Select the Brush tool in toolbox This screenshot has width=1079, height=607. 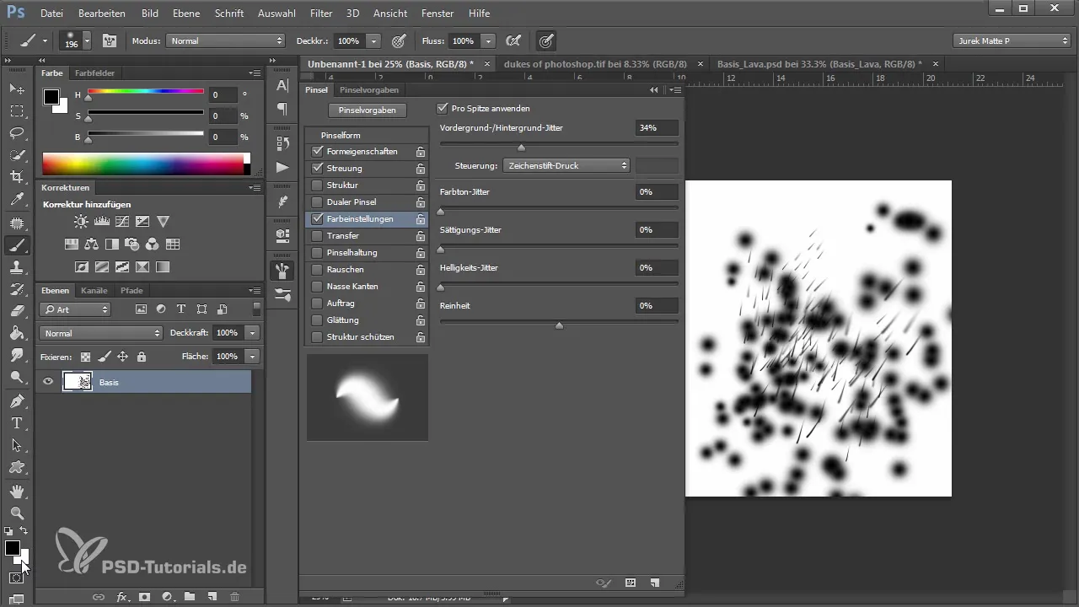[16, 245]
